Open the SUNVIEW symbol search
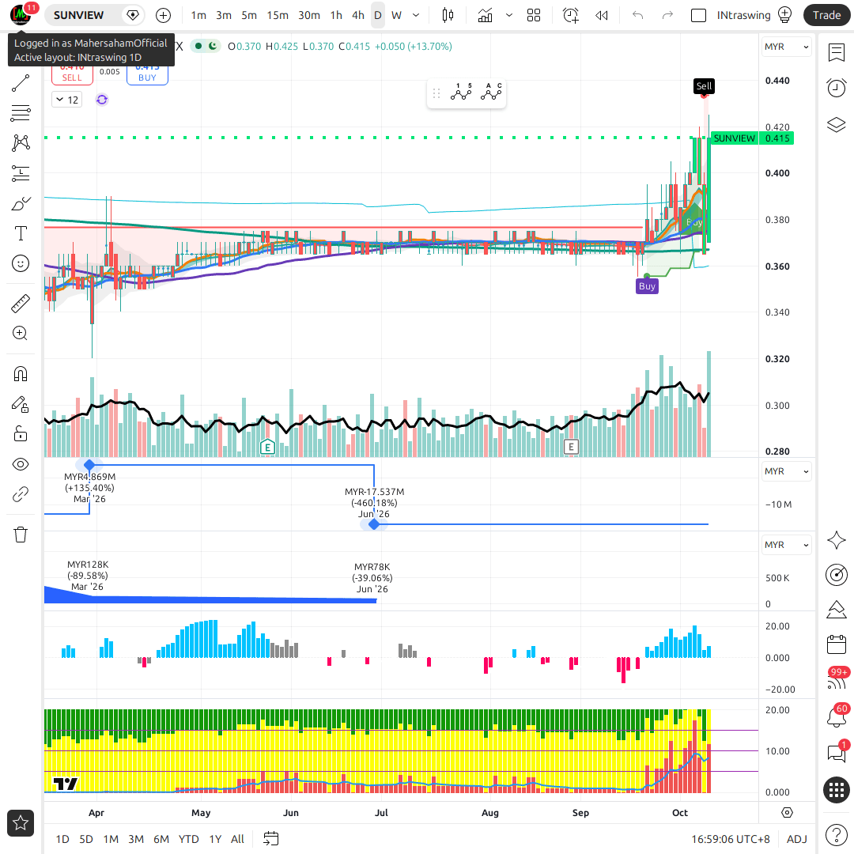 coord(78,15)
